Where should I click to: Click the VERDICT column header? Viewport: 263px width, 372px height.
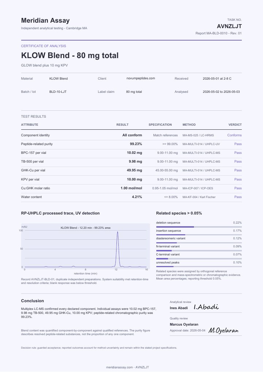235,125
